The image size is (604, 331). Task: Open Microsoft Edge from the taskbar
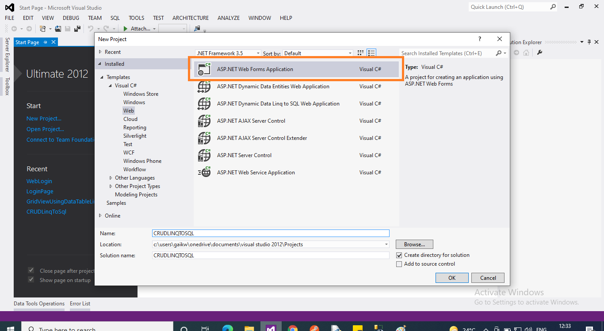[x=227, y=328]
